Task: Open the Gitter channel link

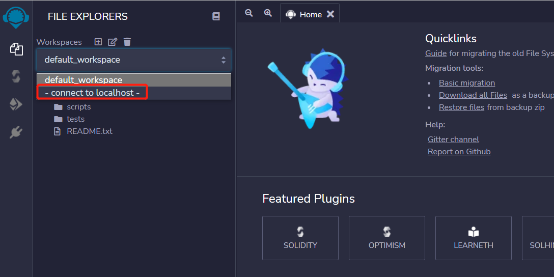Action: pos(453,140)
